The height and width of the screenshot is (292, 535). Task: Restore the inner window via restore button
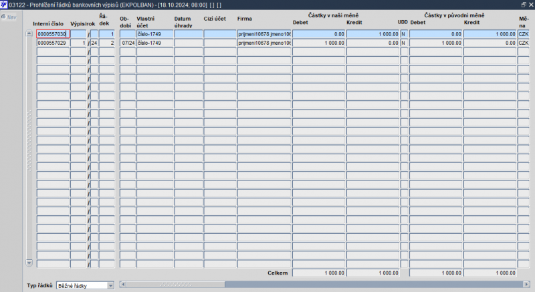524,5
